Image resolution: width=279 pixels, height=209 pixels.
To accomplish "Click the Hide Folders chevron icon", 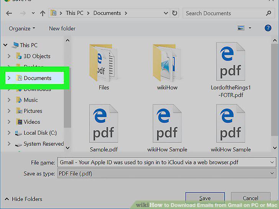I will 7,199.
